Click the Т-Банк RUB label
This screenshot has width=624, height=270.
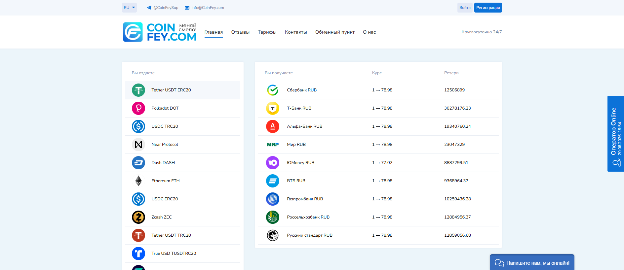click(x=299, y=108)
